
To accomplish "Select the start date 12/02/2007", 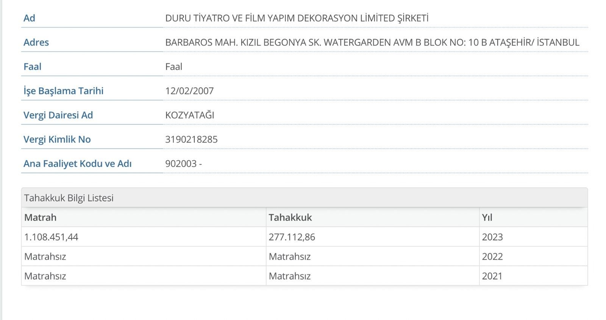I will point(189,91).
